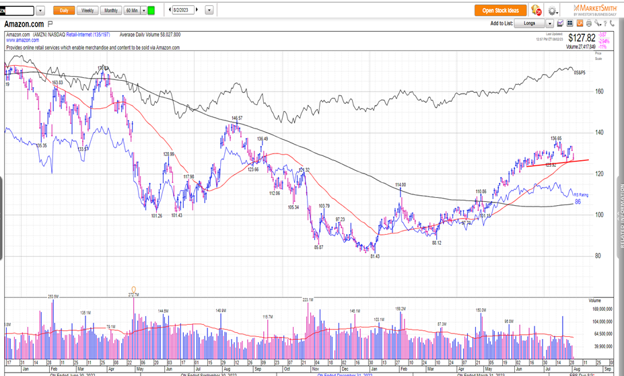Expand the symbol history dropdown arrow

[x=40, y=11]
